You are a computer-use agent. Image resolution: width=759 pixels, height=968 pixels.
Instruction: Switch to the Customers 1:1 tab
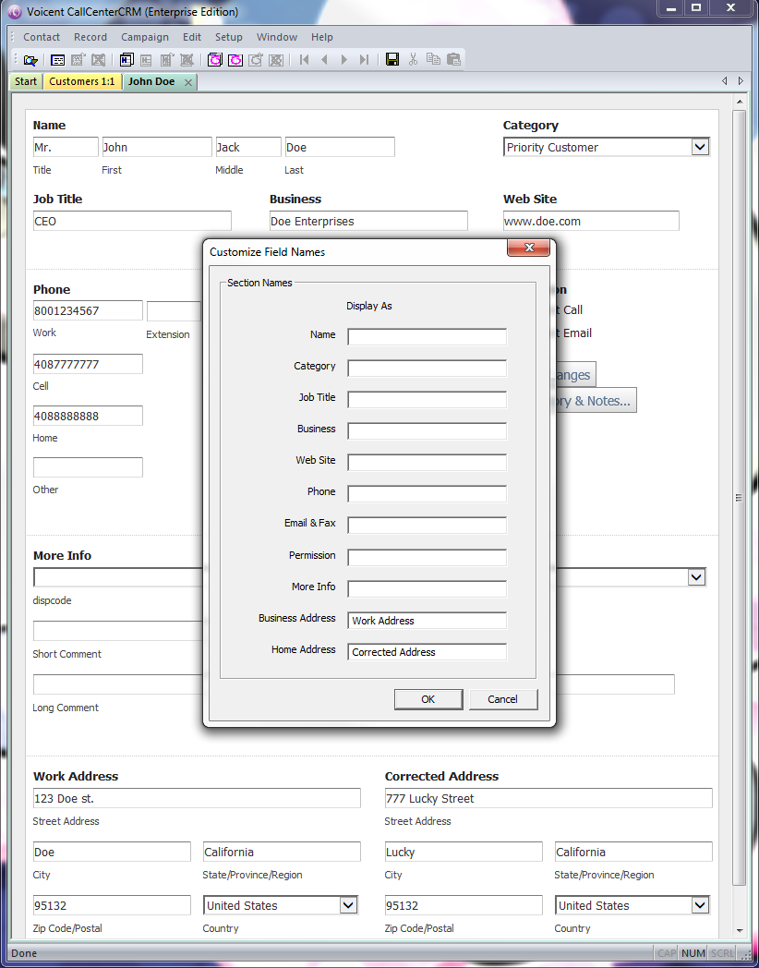[x=82, y=81]
